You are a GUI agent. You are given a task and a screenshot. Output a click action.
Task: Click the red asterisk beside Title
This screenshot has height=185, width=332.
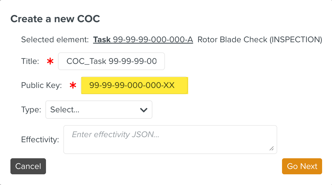(x=50, y=61)
